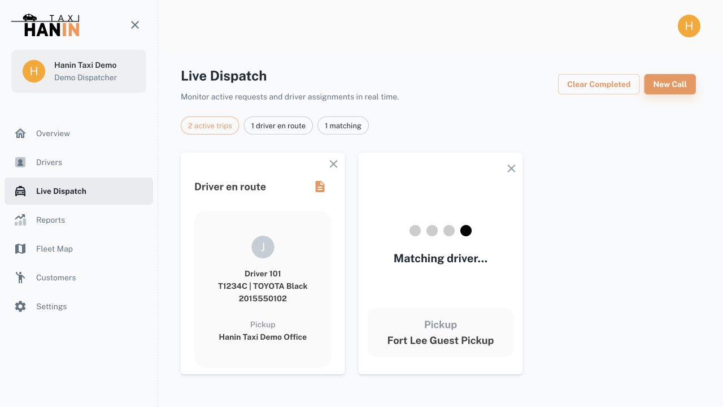
Task: Click the Reports chart icon
Action: click(20, 220)
